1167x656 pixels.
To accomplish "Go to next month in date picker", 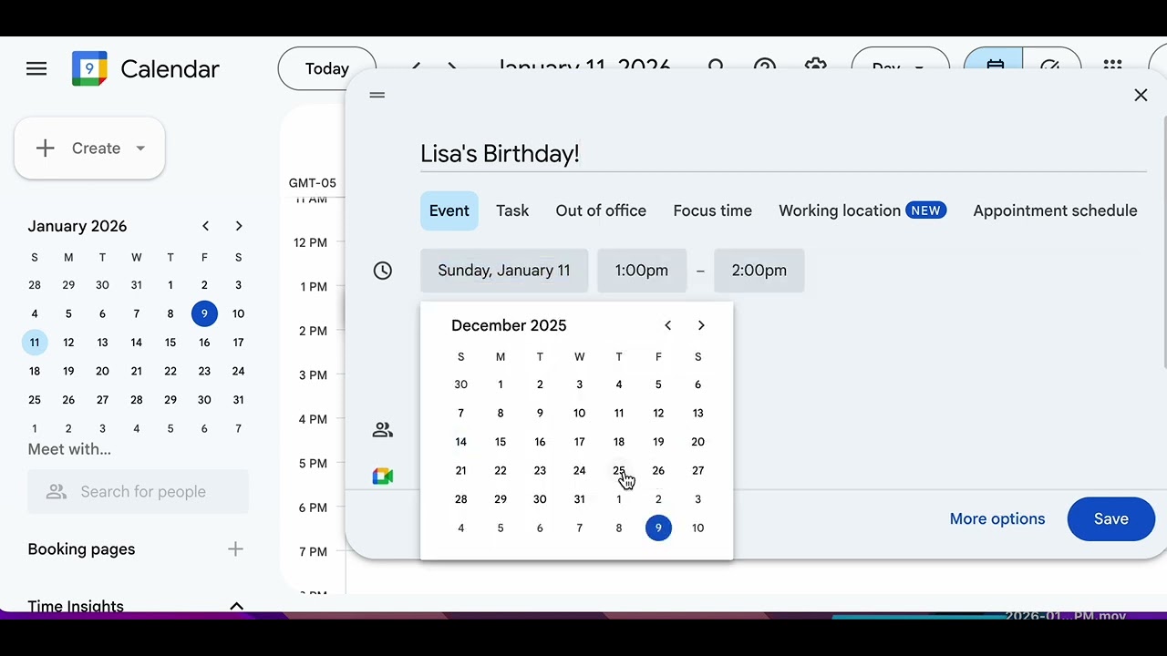I will tap(701, 325).
